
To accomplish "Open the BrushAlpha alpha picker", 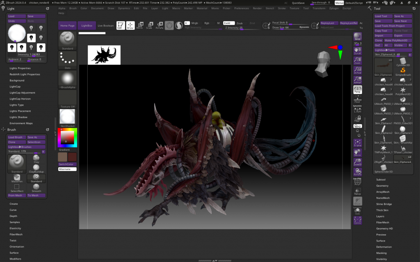I will point(67,80).
